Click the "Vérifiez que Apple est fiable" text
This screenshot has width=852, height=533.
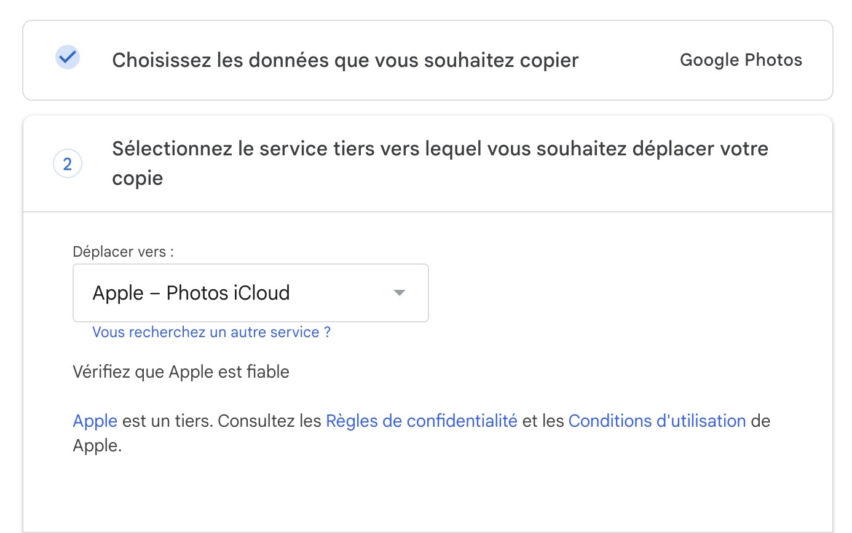point(181,372)
